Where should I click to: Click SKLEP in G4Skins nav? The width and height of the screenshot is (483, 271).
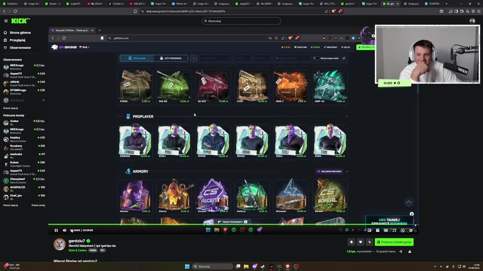click(346, 47)
